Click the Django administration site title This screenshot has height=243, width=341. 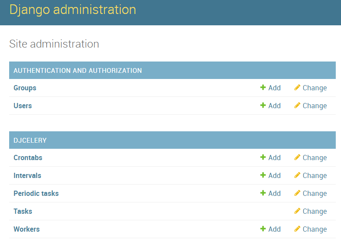pyautogui.click(x=73, y=10)
